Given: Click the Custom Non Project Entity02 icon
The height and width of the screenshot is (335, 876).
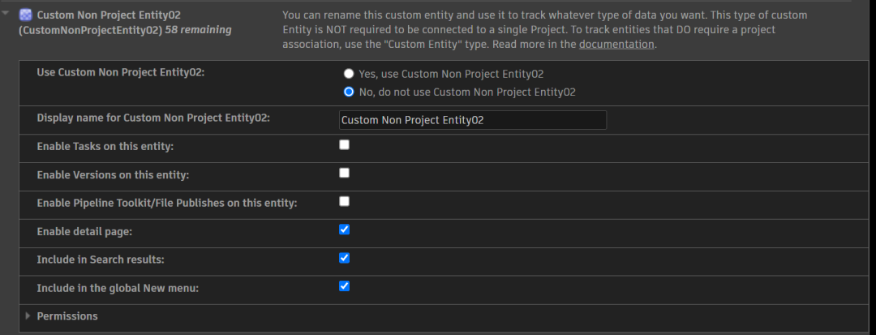Looking at the screenshot, I should (x=25, y=15).
